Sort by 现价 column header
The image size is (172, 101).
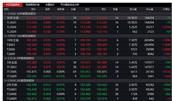point(34,9)
